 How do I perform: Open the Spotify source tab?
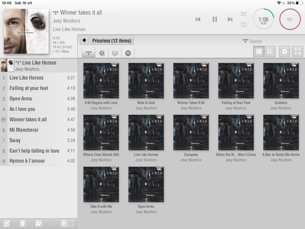[x=128, y=53]
